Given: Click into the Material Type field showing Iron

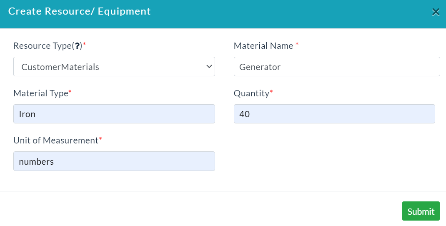Looking at the screenshot, I should 114,114.
